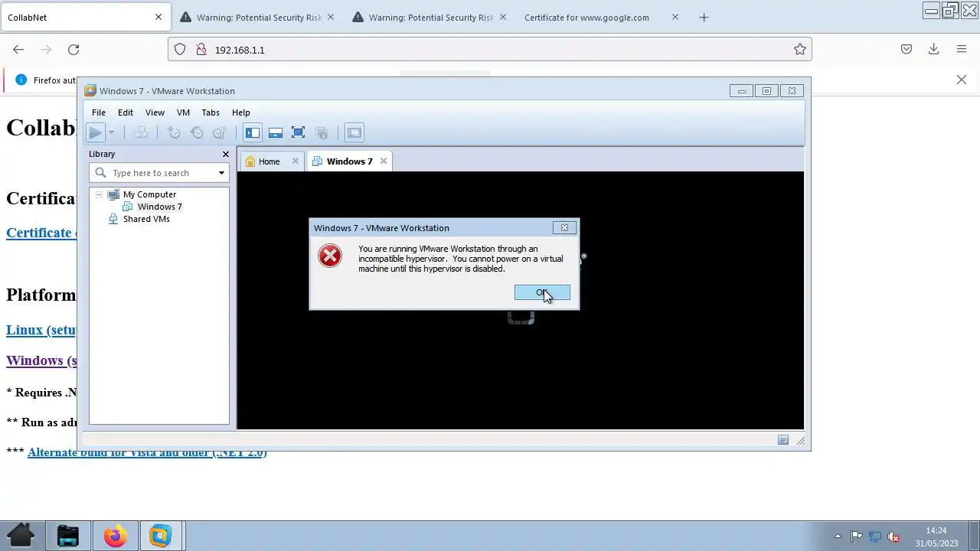The height and width of the screenshot is (551, 980).
Task: Open the Alternate build for Vista link
Action: click(147, 452)
